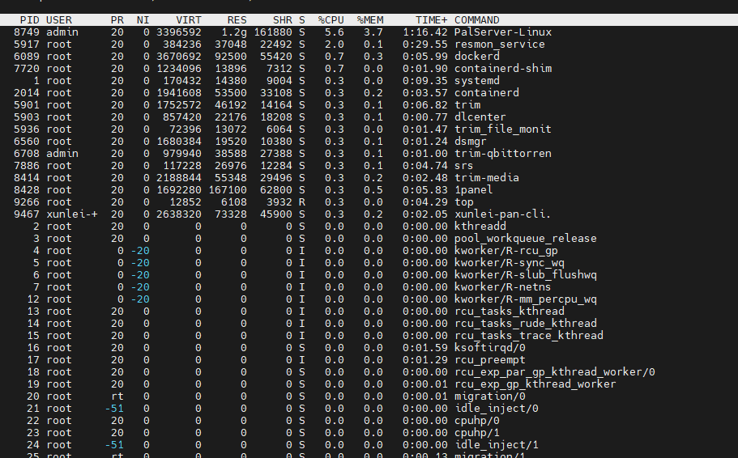Screen dimensions: 738x458
Task: Click the -20 nice value of kworker/R-netns
Action: pos(140,287)
